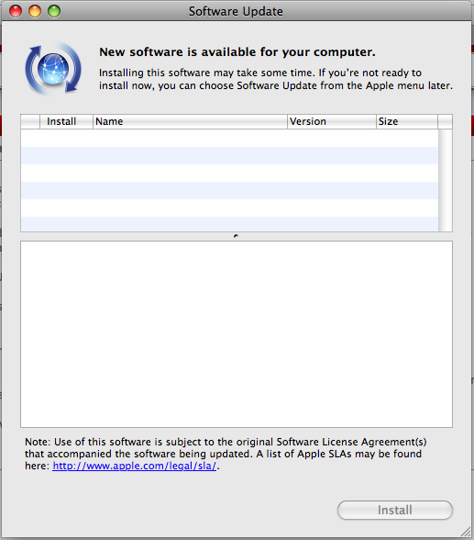
Task: Click the Software Update globe icon
Action: (53, 68)
